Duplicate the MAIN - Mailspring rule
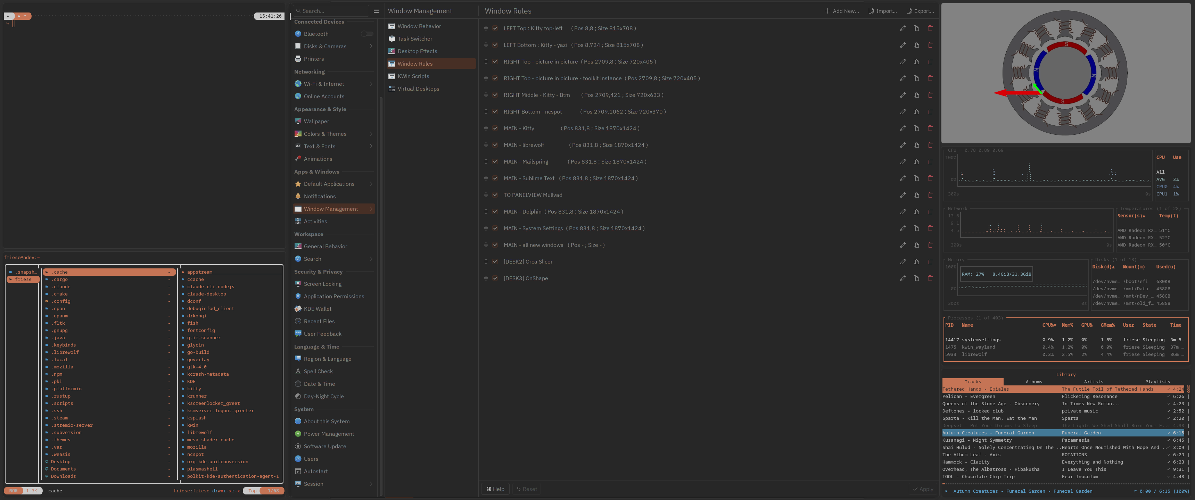The image size is (1195, 500). [916, 162]
